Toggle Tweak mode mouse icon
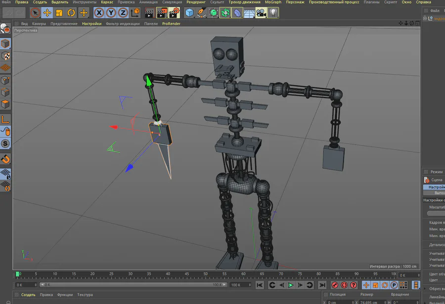This screenshot has height=304, width=445. click(x=5, y=131)
